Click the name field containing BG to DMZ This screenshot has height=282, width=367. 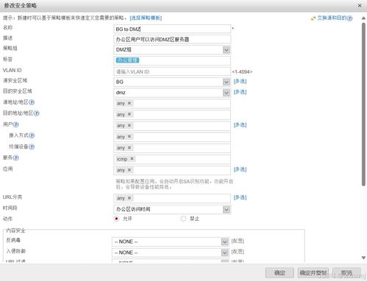point(172,29)
